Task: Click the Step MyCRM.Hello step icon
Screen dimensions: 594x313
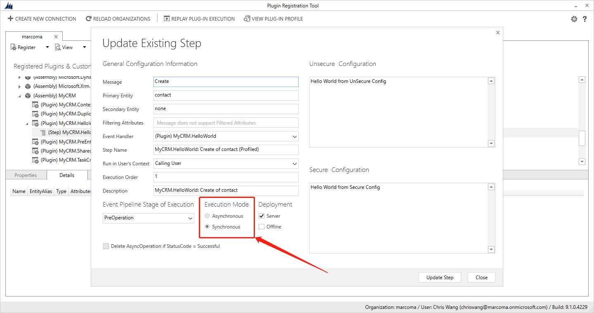Action: [x=43, y=132]
